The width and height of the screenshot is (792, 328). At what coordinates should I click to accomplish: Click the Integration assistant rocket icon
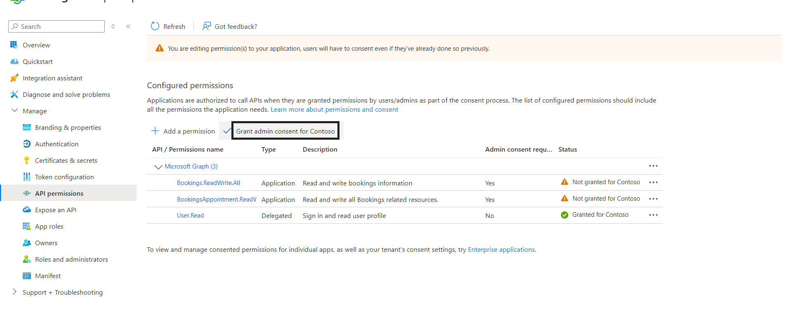(x=14, y=78)
